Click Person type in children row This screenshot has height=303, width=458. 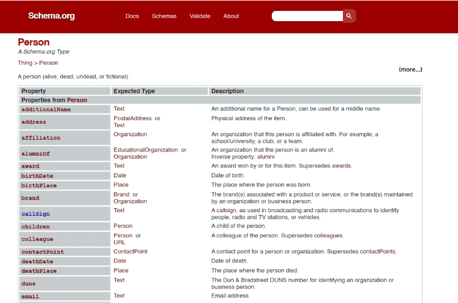(x=123, y=226)
